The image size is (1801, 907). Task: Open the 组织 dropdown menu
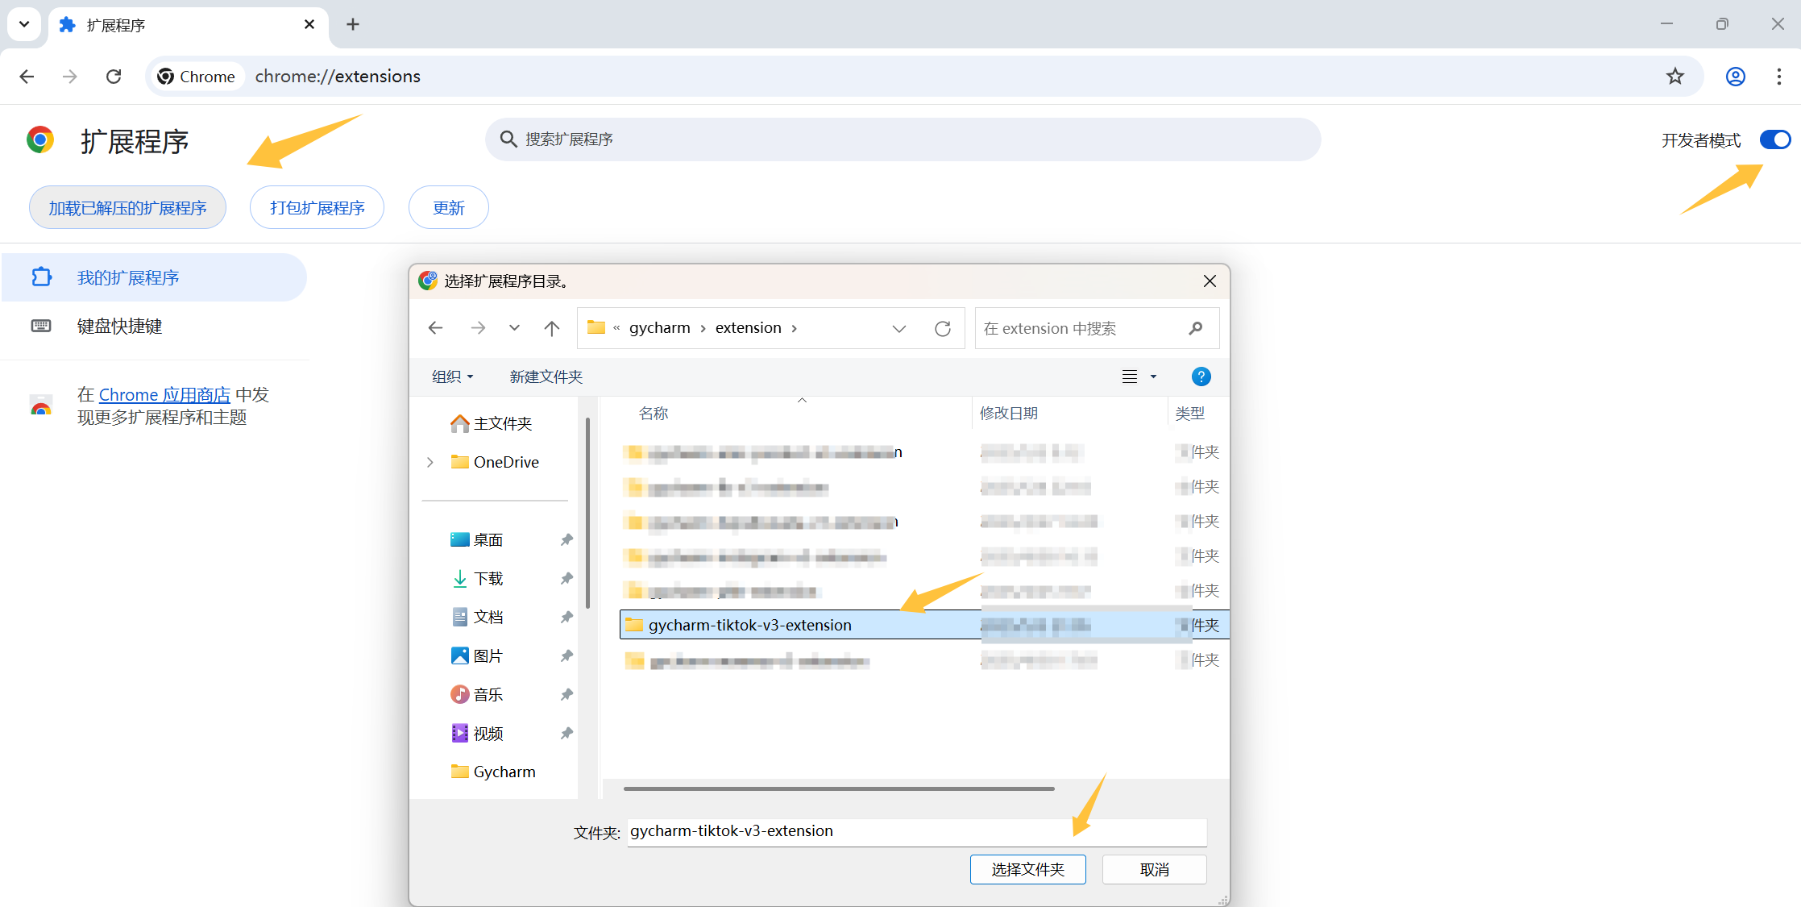tap(452, 377)
